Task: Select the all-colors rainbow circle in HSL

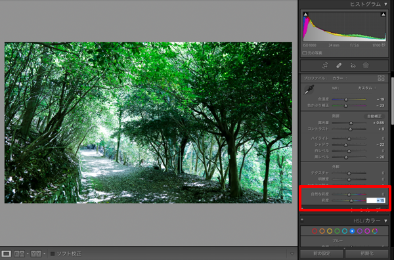Action: click(x=375, y=231)
